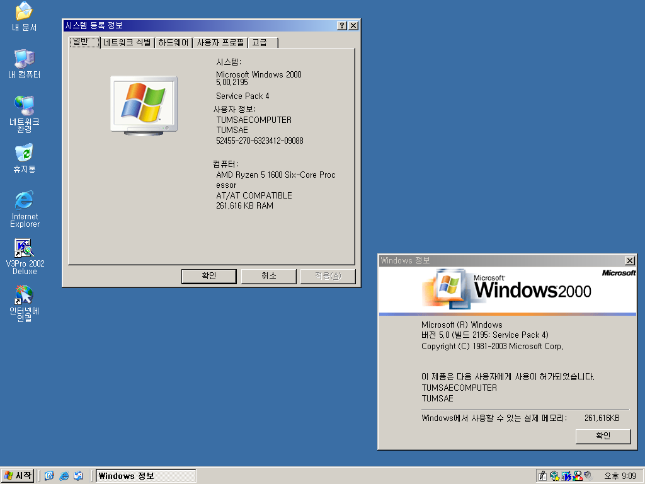Click the Copyright 1981-2003 Microsoft Corp. text

click(x=492, y=347)
